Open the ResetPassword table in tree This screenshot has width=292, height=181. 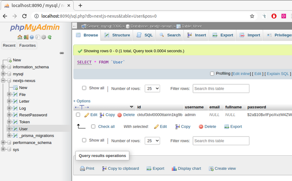33,115
